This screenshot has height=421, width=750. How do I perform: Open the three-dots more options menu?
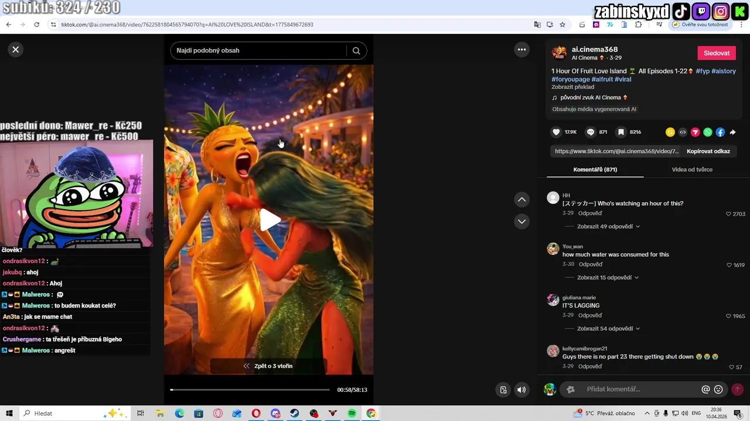tap(521, 50)
